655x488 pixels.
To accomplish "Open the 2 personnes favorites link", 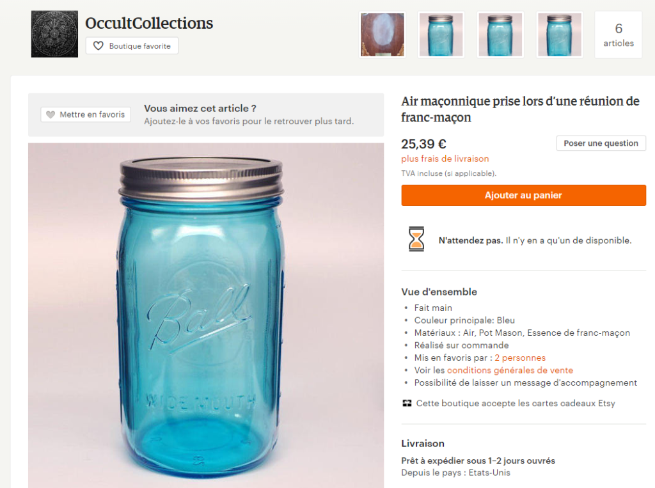I will pyautogui.click(x=519, y=358).
